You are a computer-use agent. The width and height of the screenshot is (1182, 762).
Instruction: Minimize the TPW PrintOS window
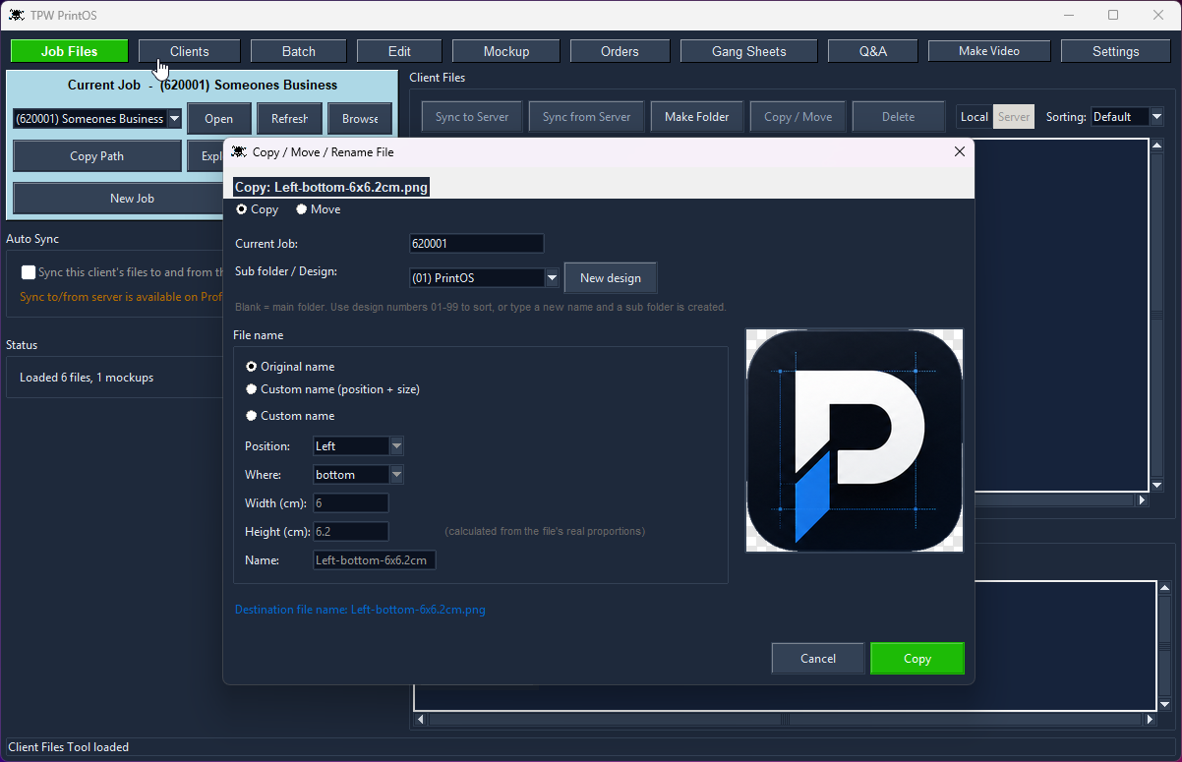click(1069, 15)
